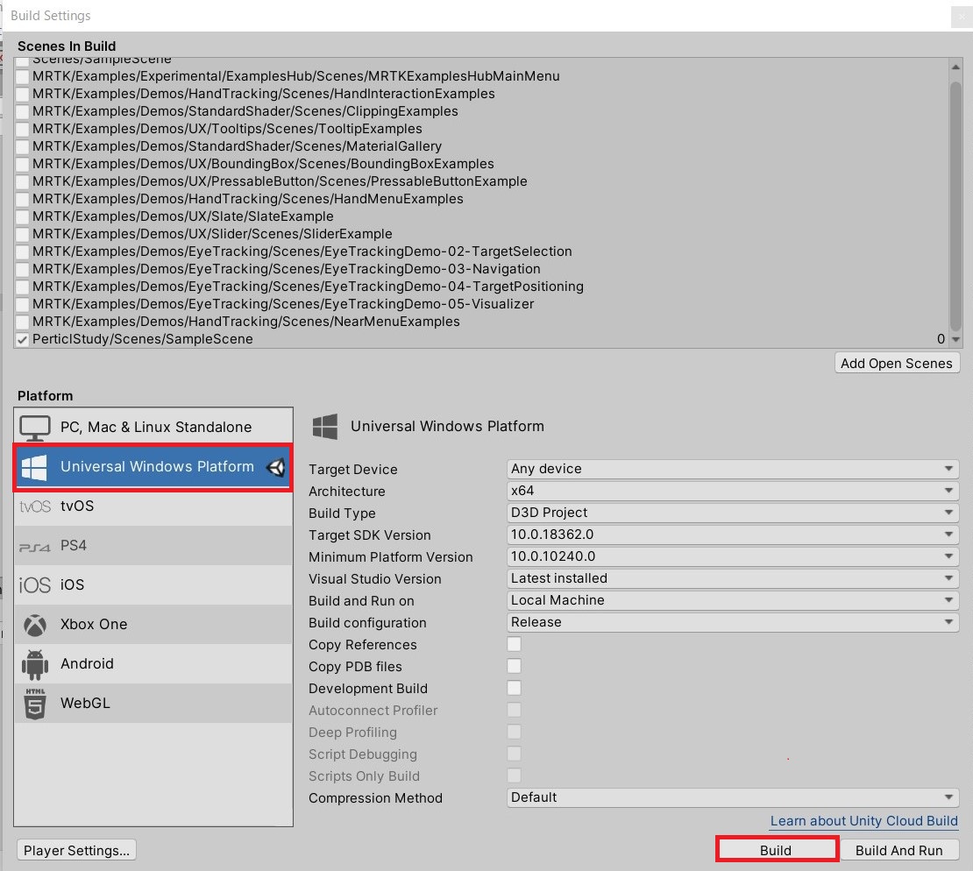
Task: Select the tvOS platform entry
Action: 153,506
